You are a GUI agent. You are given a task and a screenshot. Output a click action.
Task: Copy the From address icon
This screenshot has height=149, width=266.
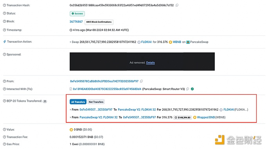click(x=141, y=81)
